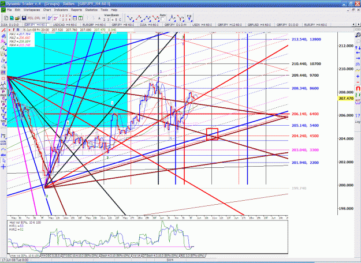The image size is (361, 263).
Task: Open the DTOSC indicator tab
Action: pyautogui.click(x=80, y=256)
